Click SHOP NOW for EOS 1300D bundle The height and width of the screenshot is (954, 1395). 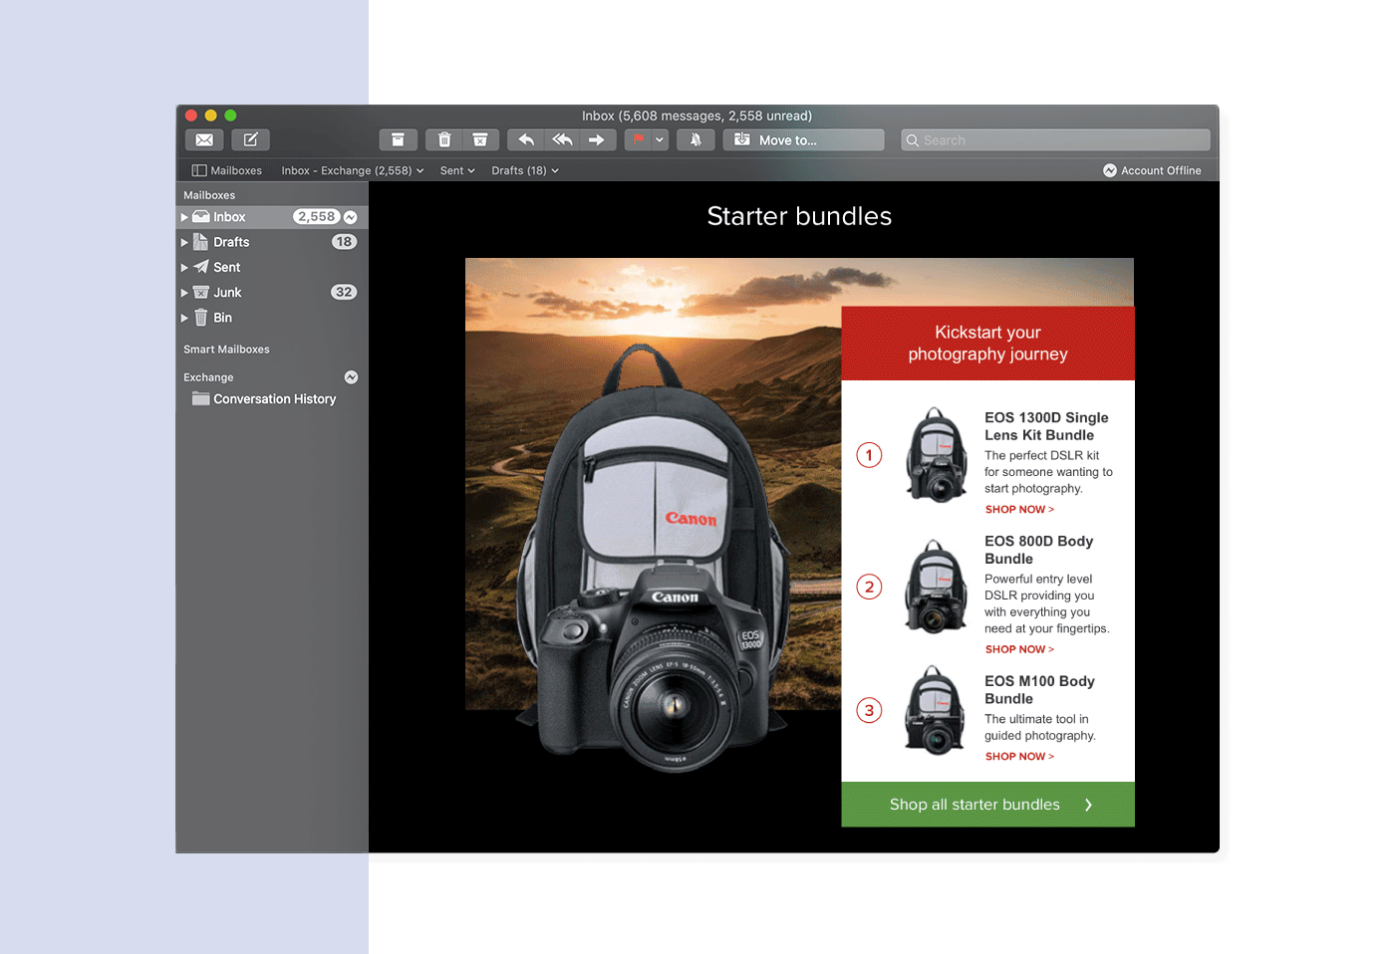pyautogui.click(x=1019, y=510)
